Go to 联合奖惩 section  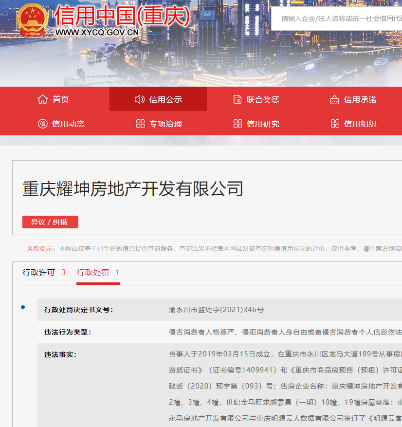pyautogui.click(x=263, y=99)
